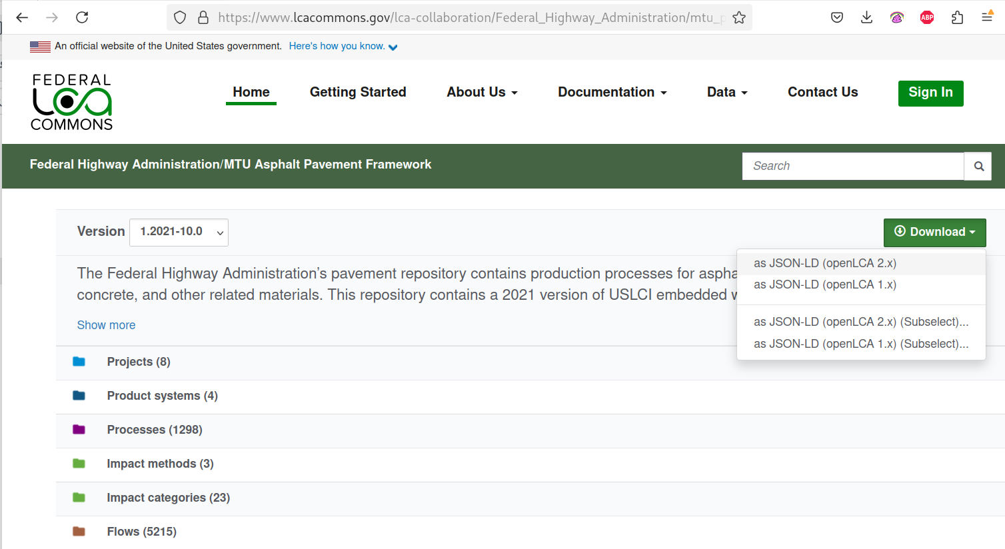Go to the Home nav item

[x=251, y=93]
